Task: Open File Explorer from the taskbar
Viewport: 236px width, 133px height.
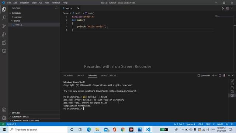Action: click(x=97, y=130)
